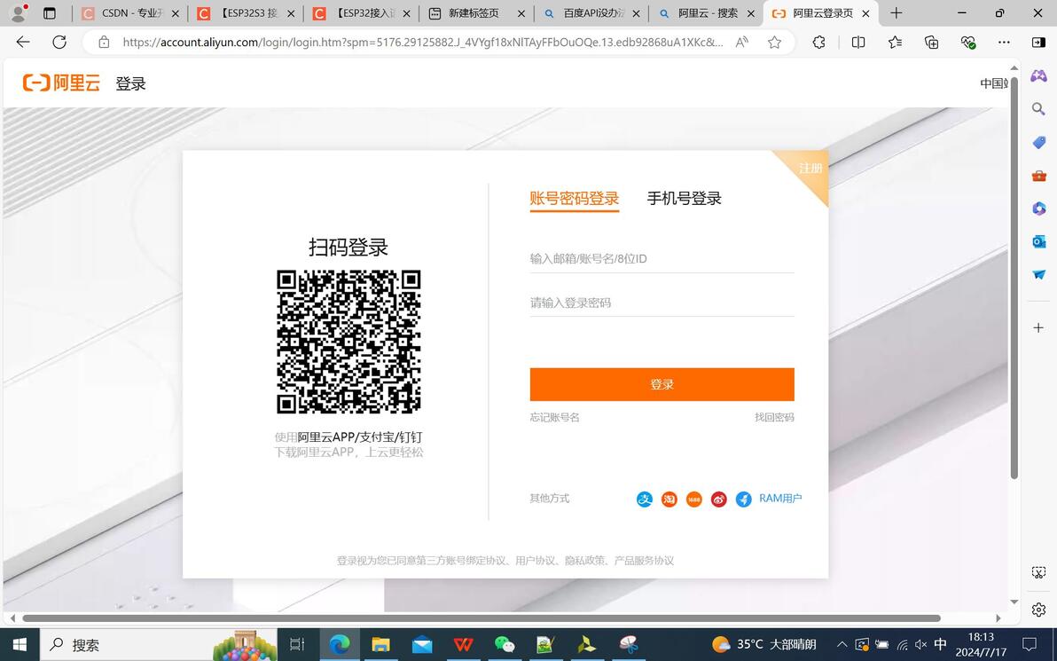This screenshot has height=661, width=1057.
Task: Toggle the Edge sidebar button
Action: (1038, 42)
